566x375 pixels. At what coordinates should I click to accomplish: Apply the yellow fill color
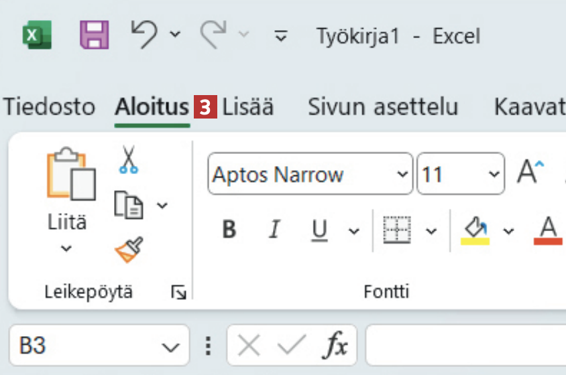pyautogui.click(x=475, y=230)
